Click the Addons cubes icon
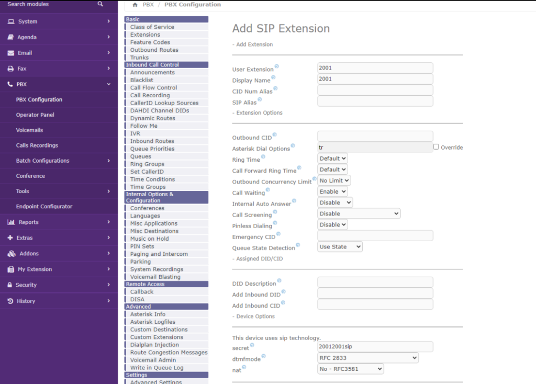 coord(11,254)
